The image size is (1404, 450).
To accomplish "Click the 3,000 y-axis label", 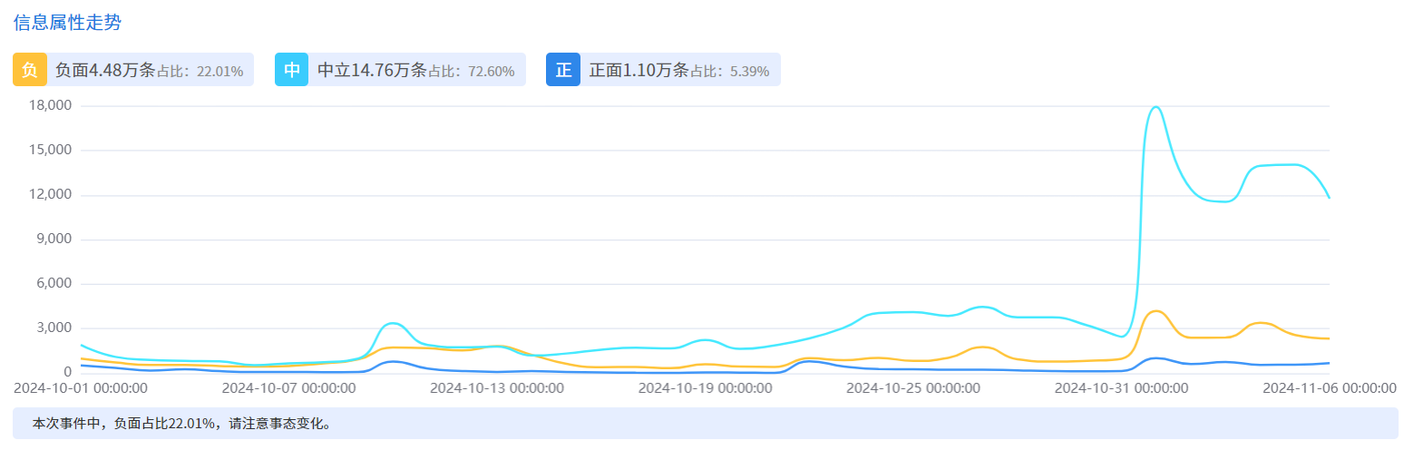I will click(54, 328).
